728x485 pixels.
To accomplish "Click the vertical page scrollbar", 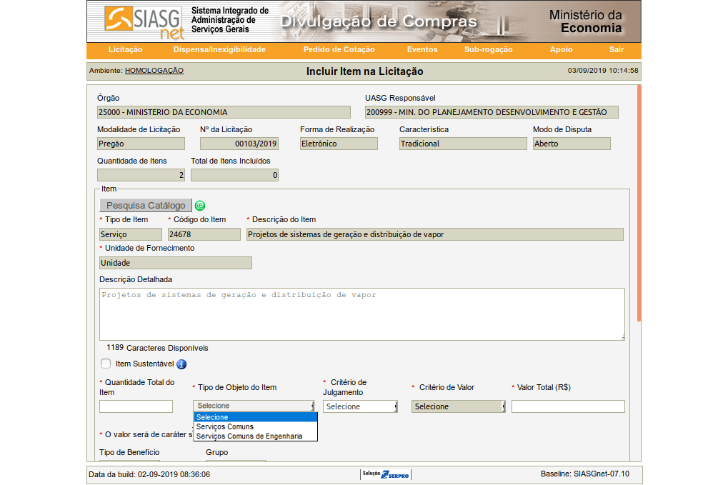I will (639, 204).
